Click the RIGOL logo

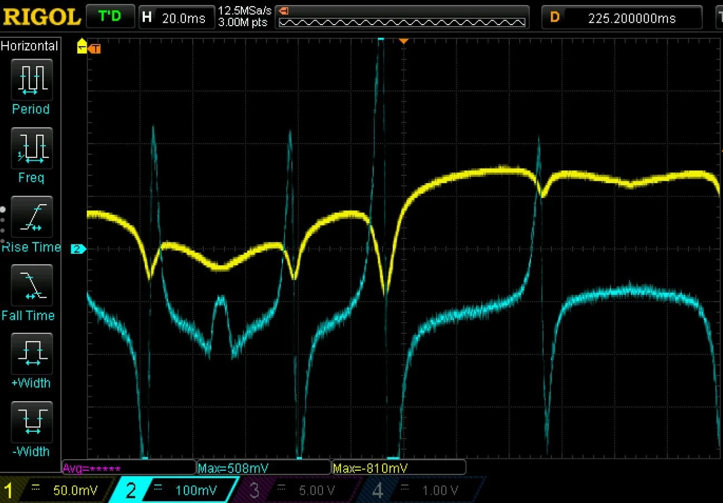pos(41,17)
